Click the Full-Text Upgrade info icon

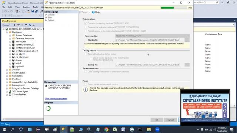86,89
